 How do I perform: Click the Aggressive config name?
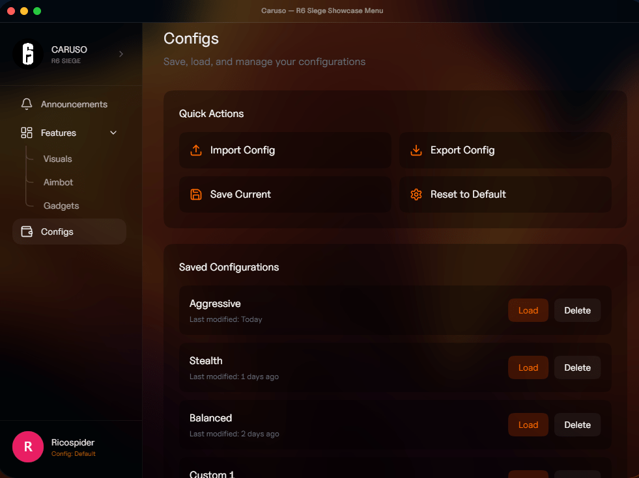click(215, 304)
